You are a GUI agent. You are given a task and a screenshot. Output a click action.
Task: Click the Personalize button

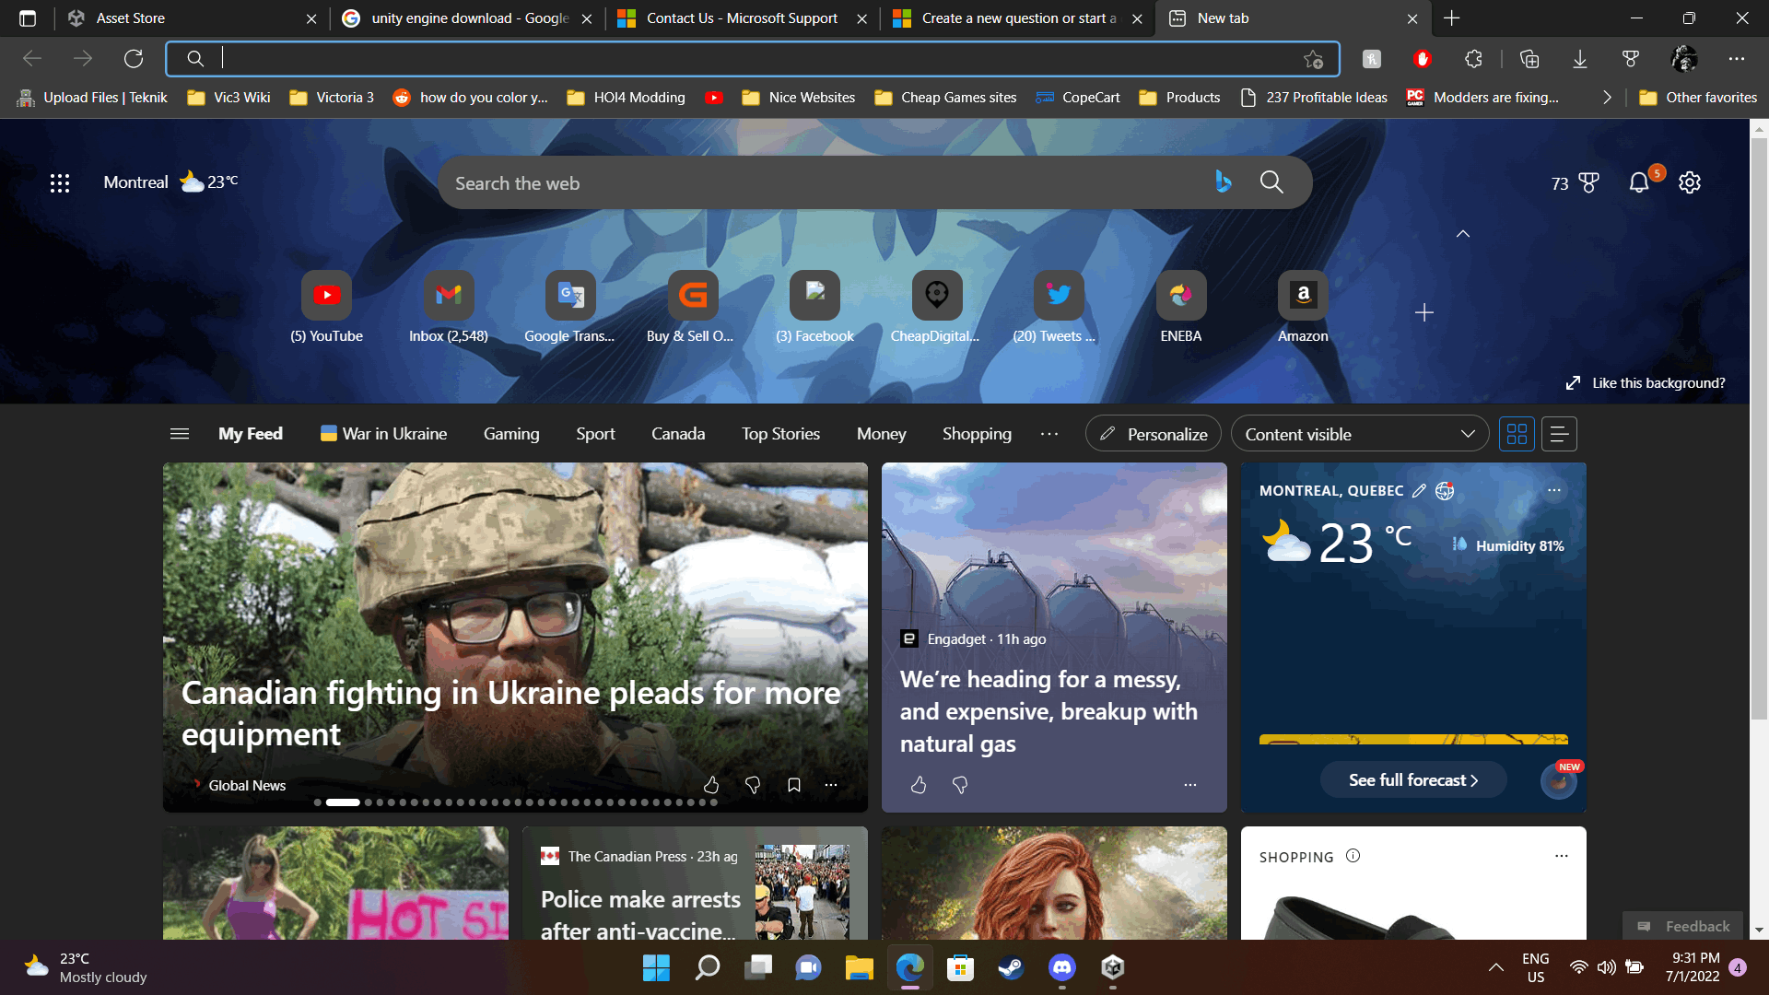(x=1154, y=434)
